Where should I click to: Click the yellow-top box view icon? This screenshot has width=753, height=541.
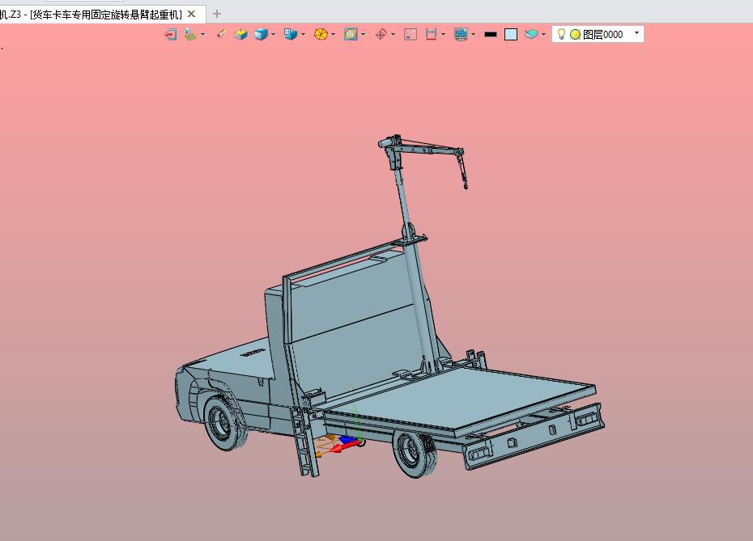(240, 34)
